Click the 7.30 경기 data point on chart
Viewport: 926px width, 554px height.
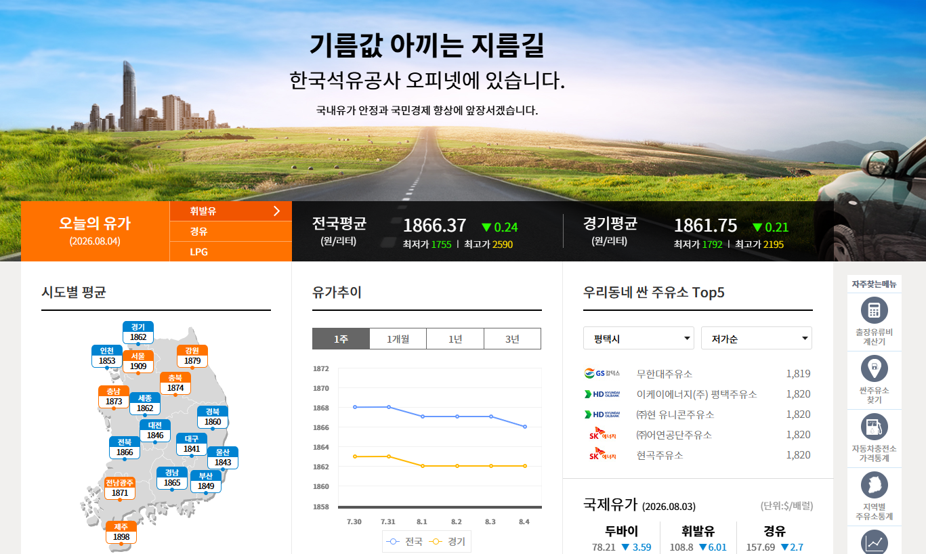[x=354, y=456]
